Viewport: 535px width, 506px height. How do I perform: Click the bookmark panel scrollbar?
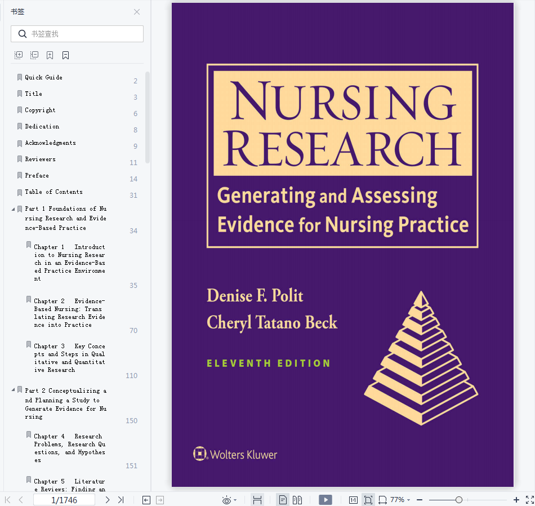click(148, 117)
